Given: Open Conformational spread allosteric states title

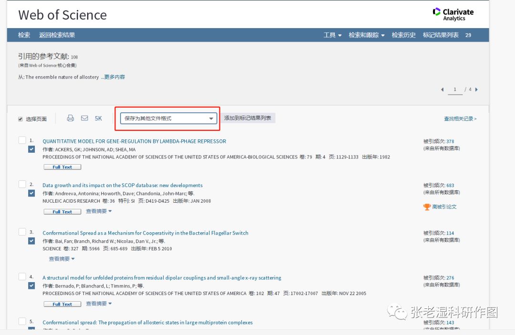Looking at the screenshot, I should point(147,323).
